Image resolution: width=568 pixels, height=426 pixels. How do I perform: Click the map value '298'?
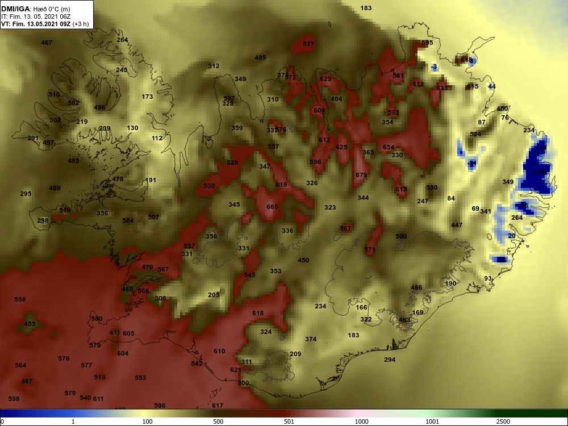[43, 220]
